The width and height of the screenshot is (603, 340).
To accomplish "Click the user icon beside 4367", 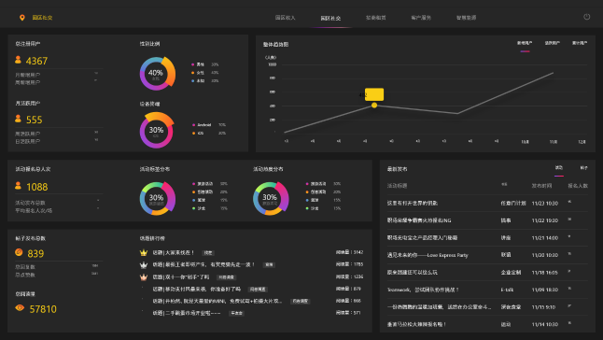I will coord(18,60).
